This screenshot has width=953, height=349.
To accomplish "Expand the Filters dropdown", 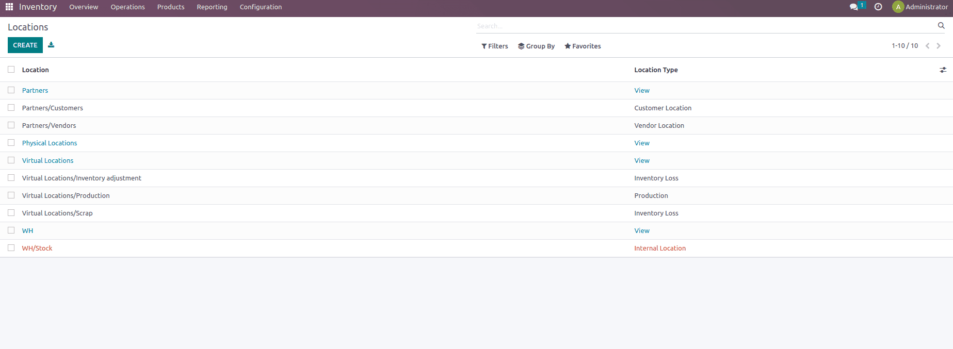I will tap(494, 46).
